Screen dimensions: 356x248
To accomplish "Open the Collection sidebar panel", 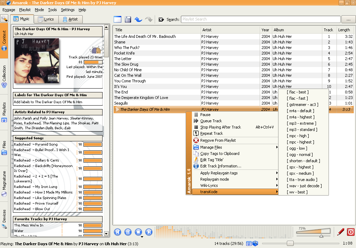I will point(4,76).
